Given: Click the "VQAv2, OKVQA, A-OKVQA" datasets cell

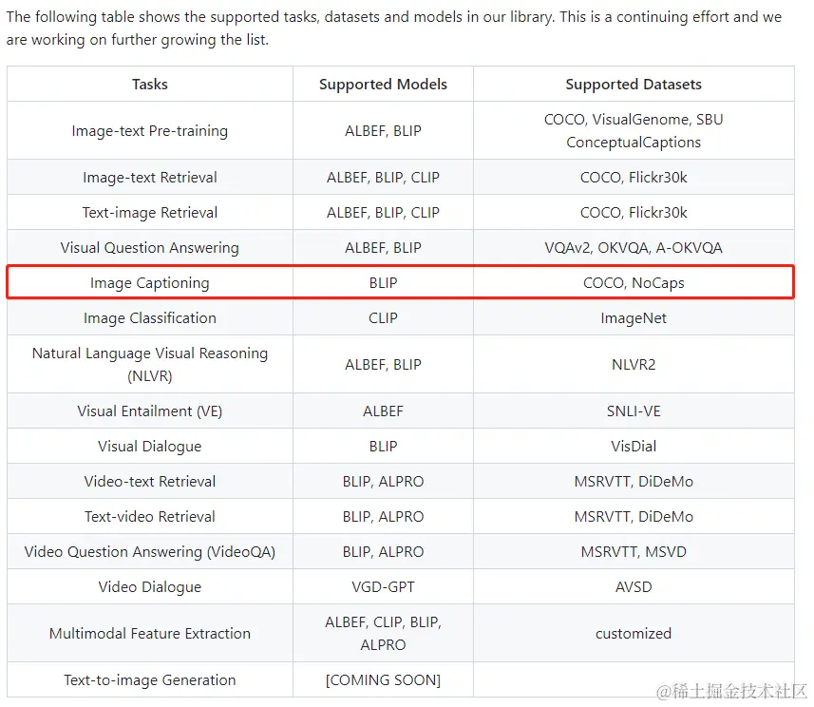Looking at the screenshot, I should click(634, 247).
